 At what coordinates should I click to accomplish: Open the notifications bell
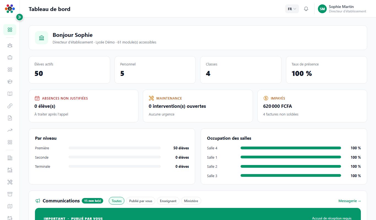pos(306,9)
